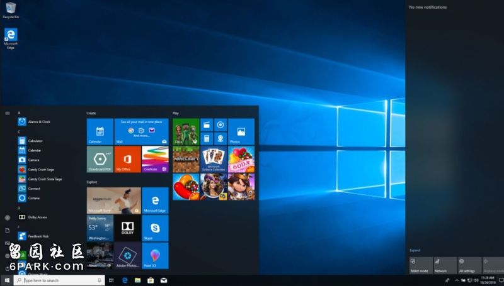
Task: Open the user account icon in Start rail
Action: [x=8, y=217]
